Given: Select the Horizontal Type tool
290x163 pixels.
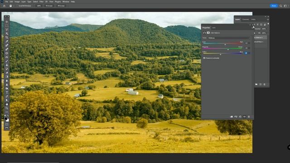Looking at the screenshot, I should tap(7, 92).
